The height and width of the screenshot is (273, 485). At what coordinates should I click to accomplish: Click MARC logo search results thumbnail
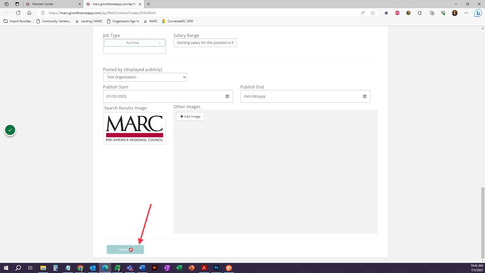click(x=134, y=128)
